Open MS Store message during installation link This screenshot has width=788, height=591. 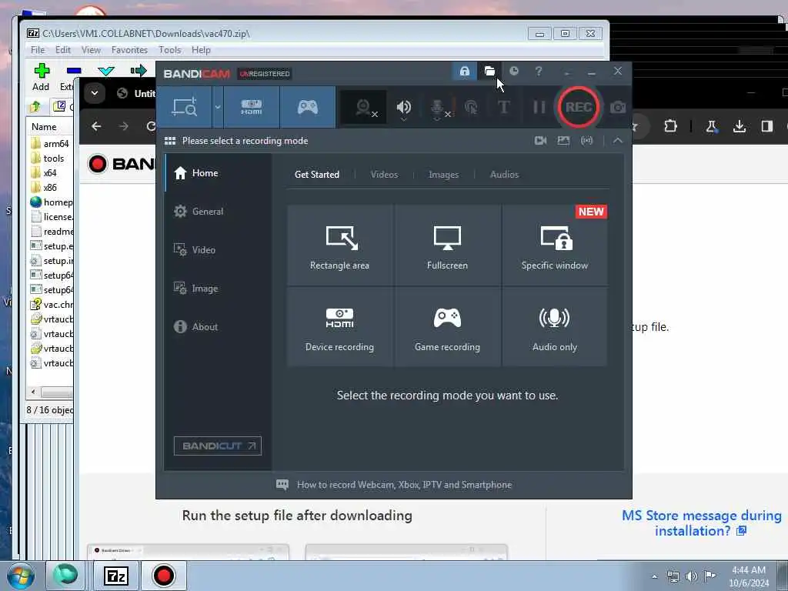702,523
